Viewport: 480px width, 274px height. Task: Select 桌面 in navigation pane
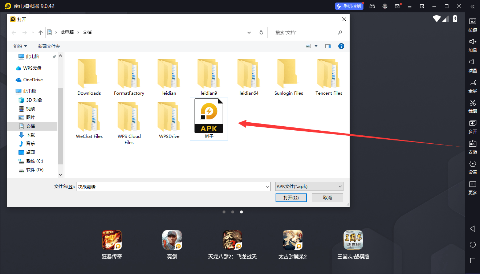[27, 152]
